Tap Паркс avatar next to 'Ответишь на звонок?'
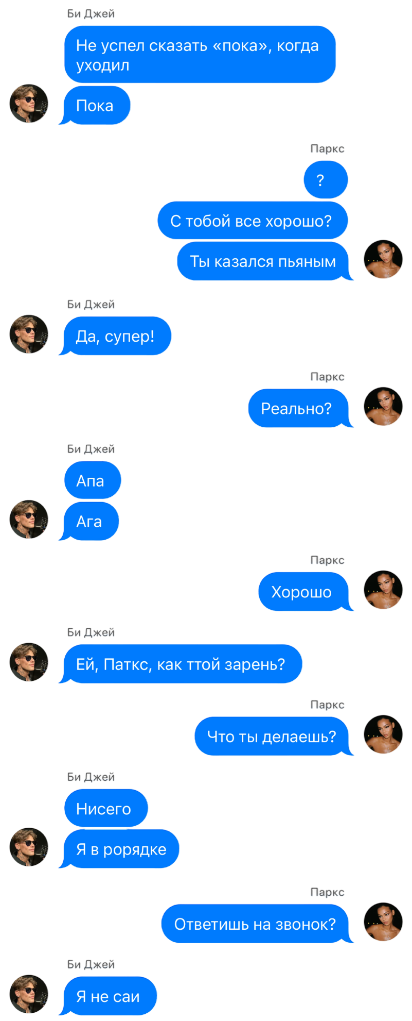 pos(383,922)
